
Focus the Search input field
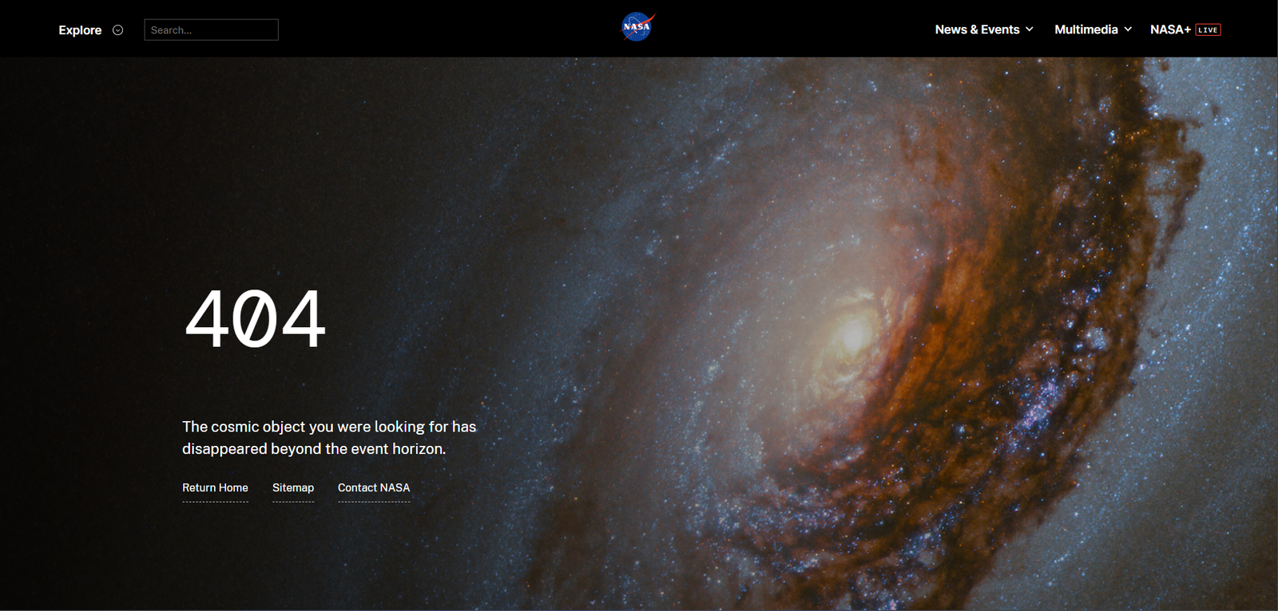tap(211, 30)
